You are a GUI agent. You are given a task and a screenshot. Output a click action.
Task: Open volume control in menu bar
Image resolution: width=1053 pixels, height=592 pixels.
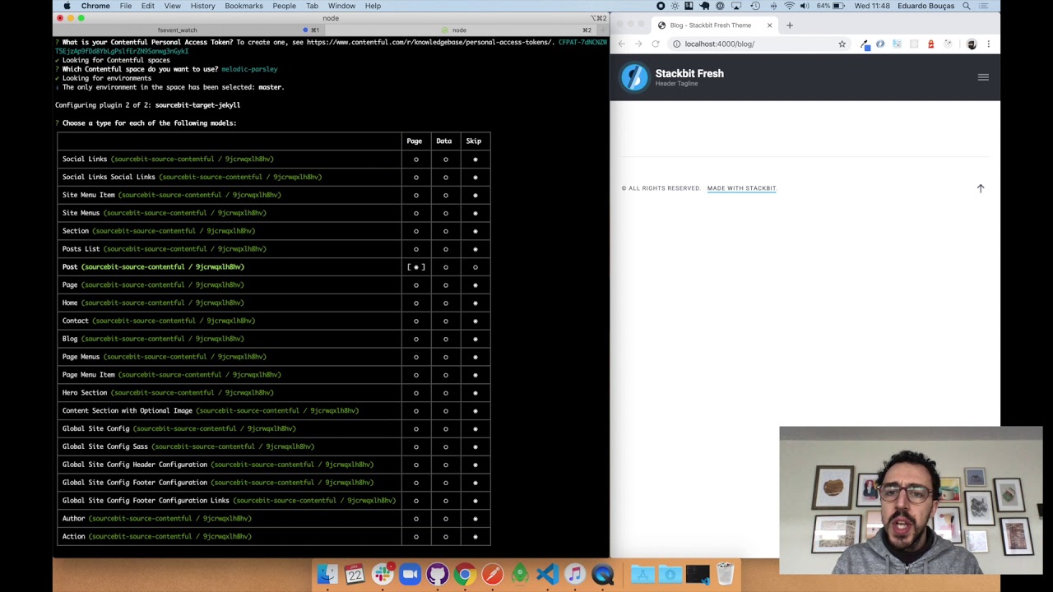pyautogui.click(x=804, y=6)
